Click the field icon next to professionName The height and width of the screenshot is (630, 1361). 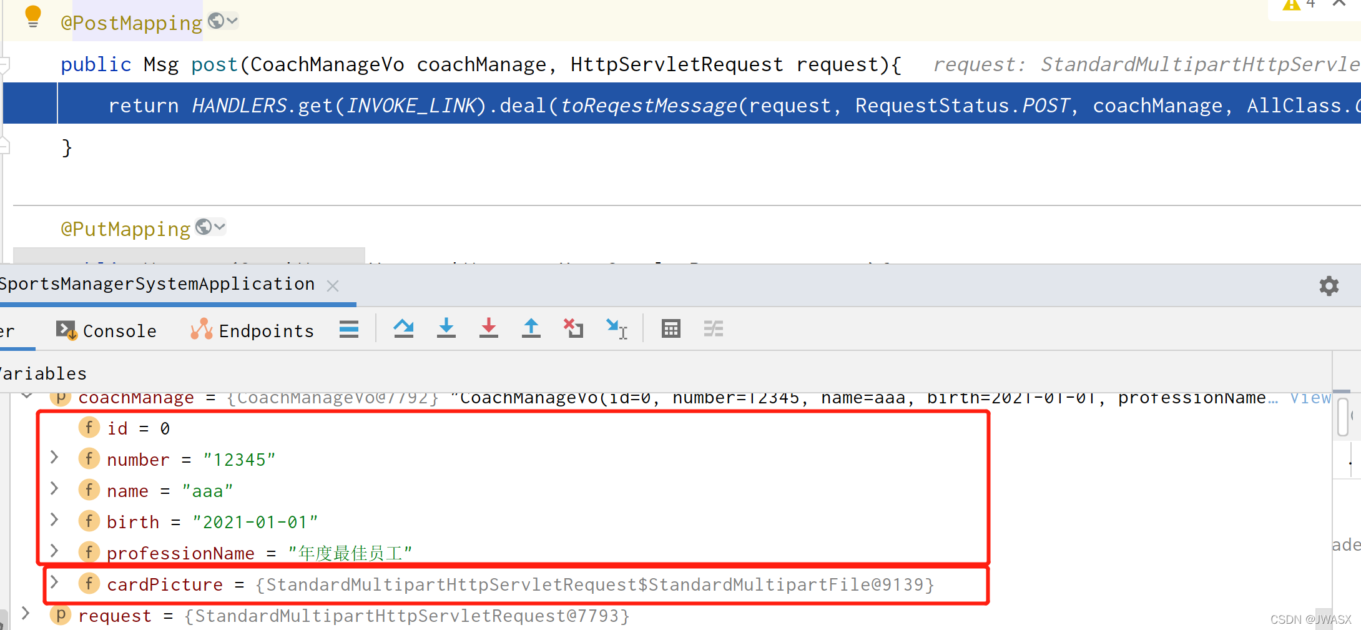(89, 551)
